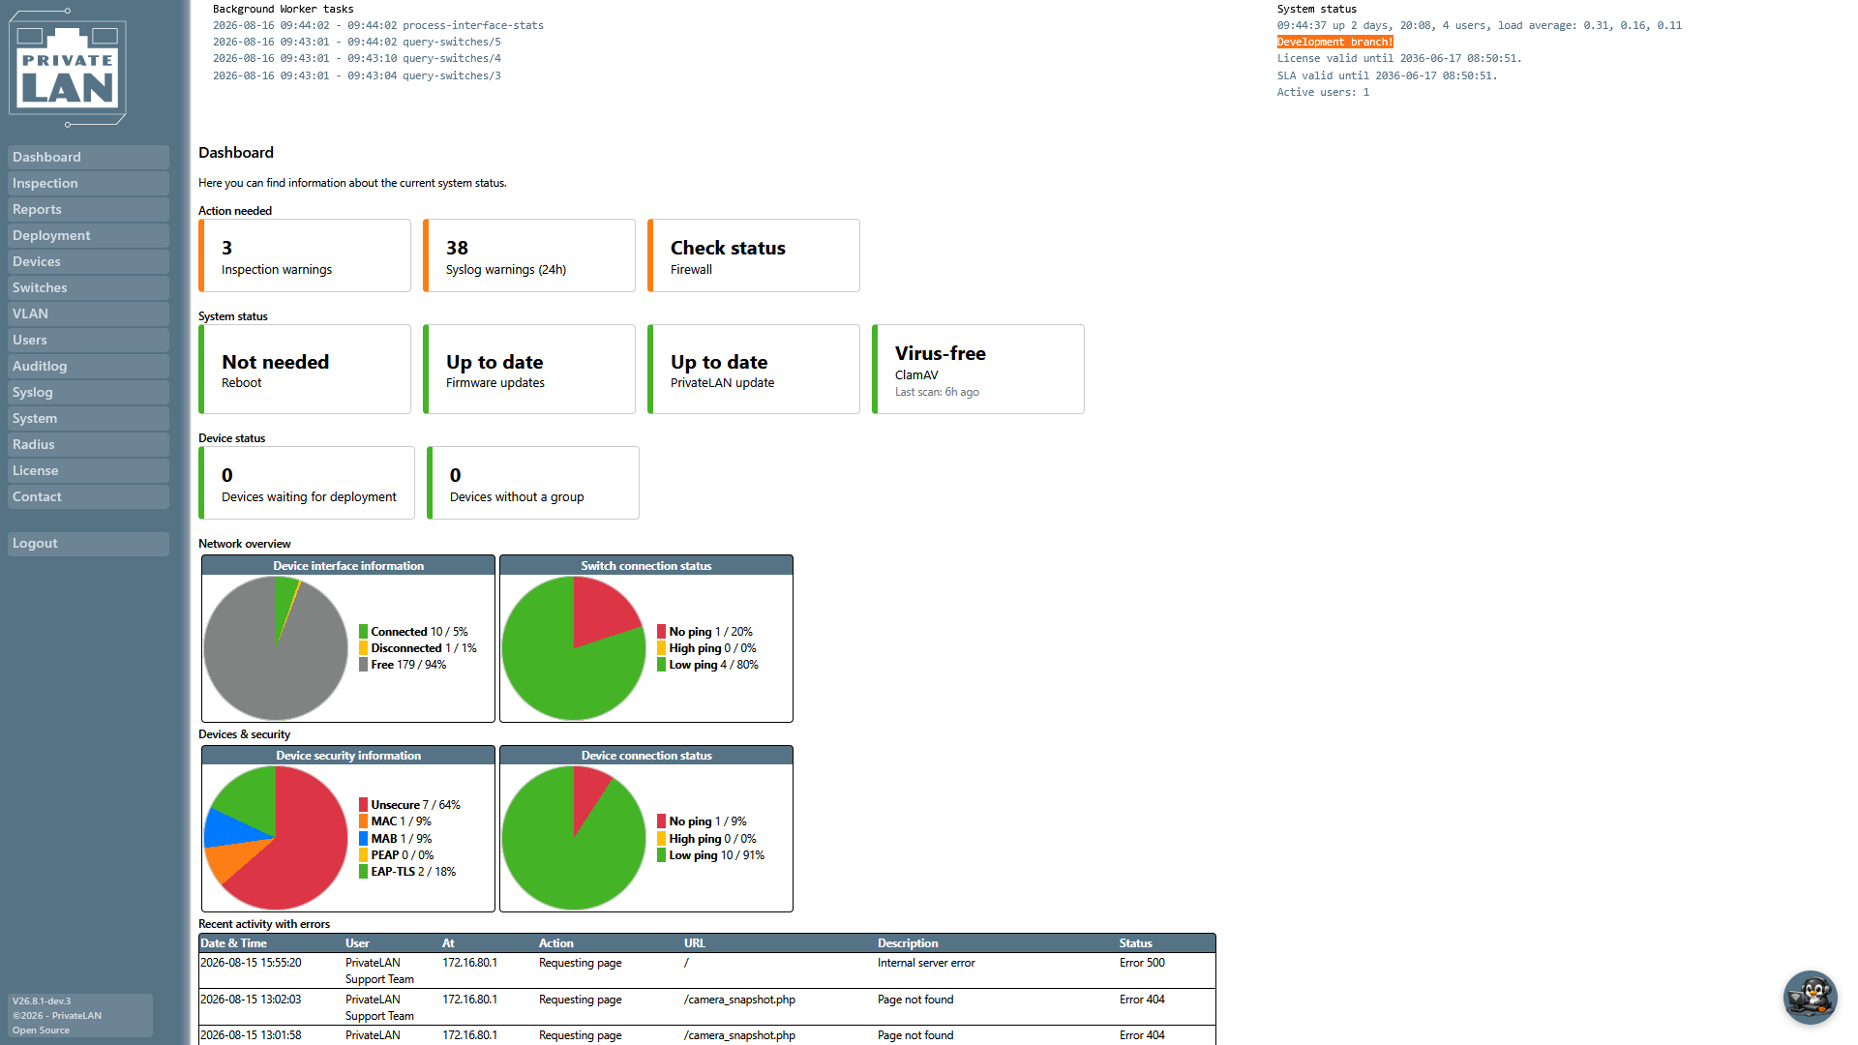Open the Check status Firewall card
1858x1045 pixels.
pos(754,255)
